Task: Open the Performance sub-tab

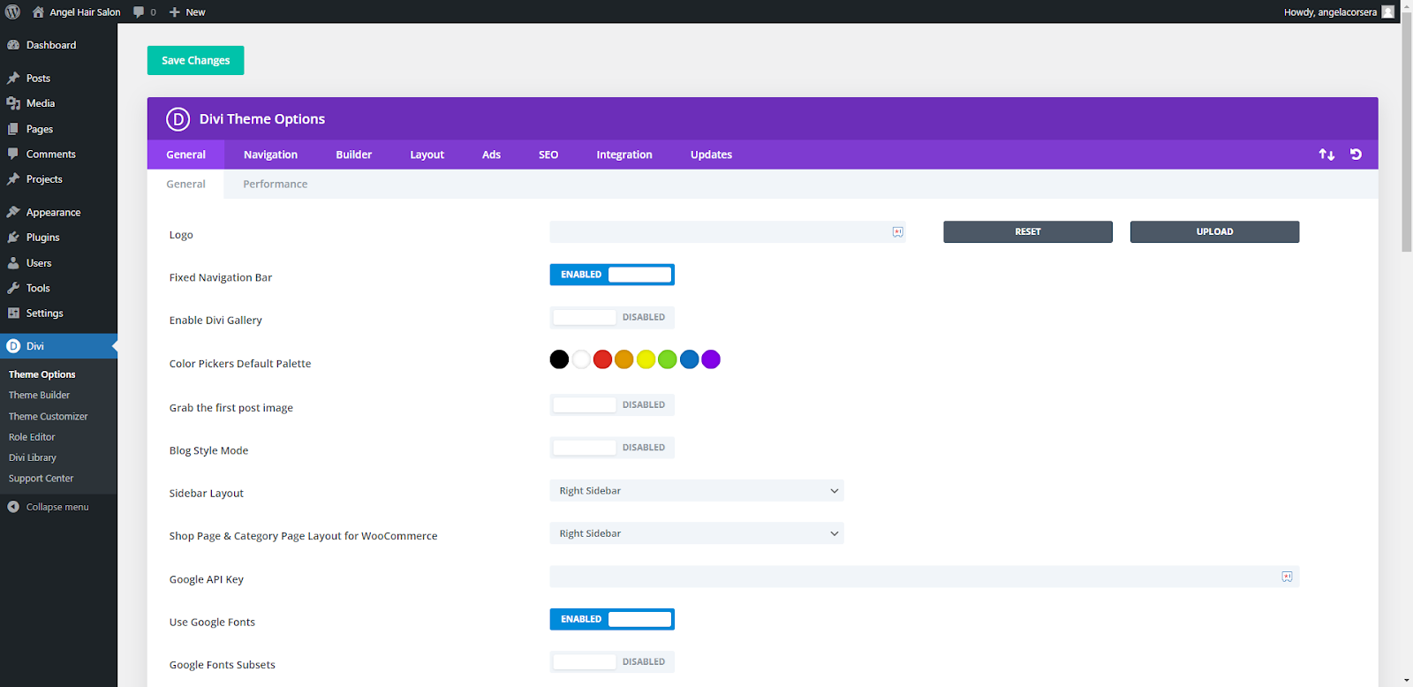Action: click(x=276, y=184)
